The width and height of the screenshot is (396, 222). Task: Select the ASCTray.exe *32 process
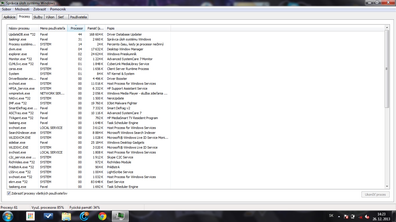(89, 113)
